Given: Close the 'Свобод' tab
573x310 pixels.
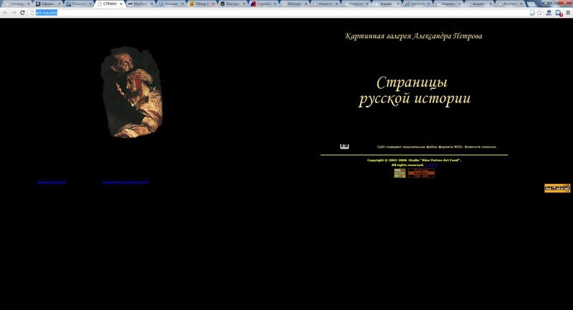Looking at the screenshot, I should tap(29, 4).
